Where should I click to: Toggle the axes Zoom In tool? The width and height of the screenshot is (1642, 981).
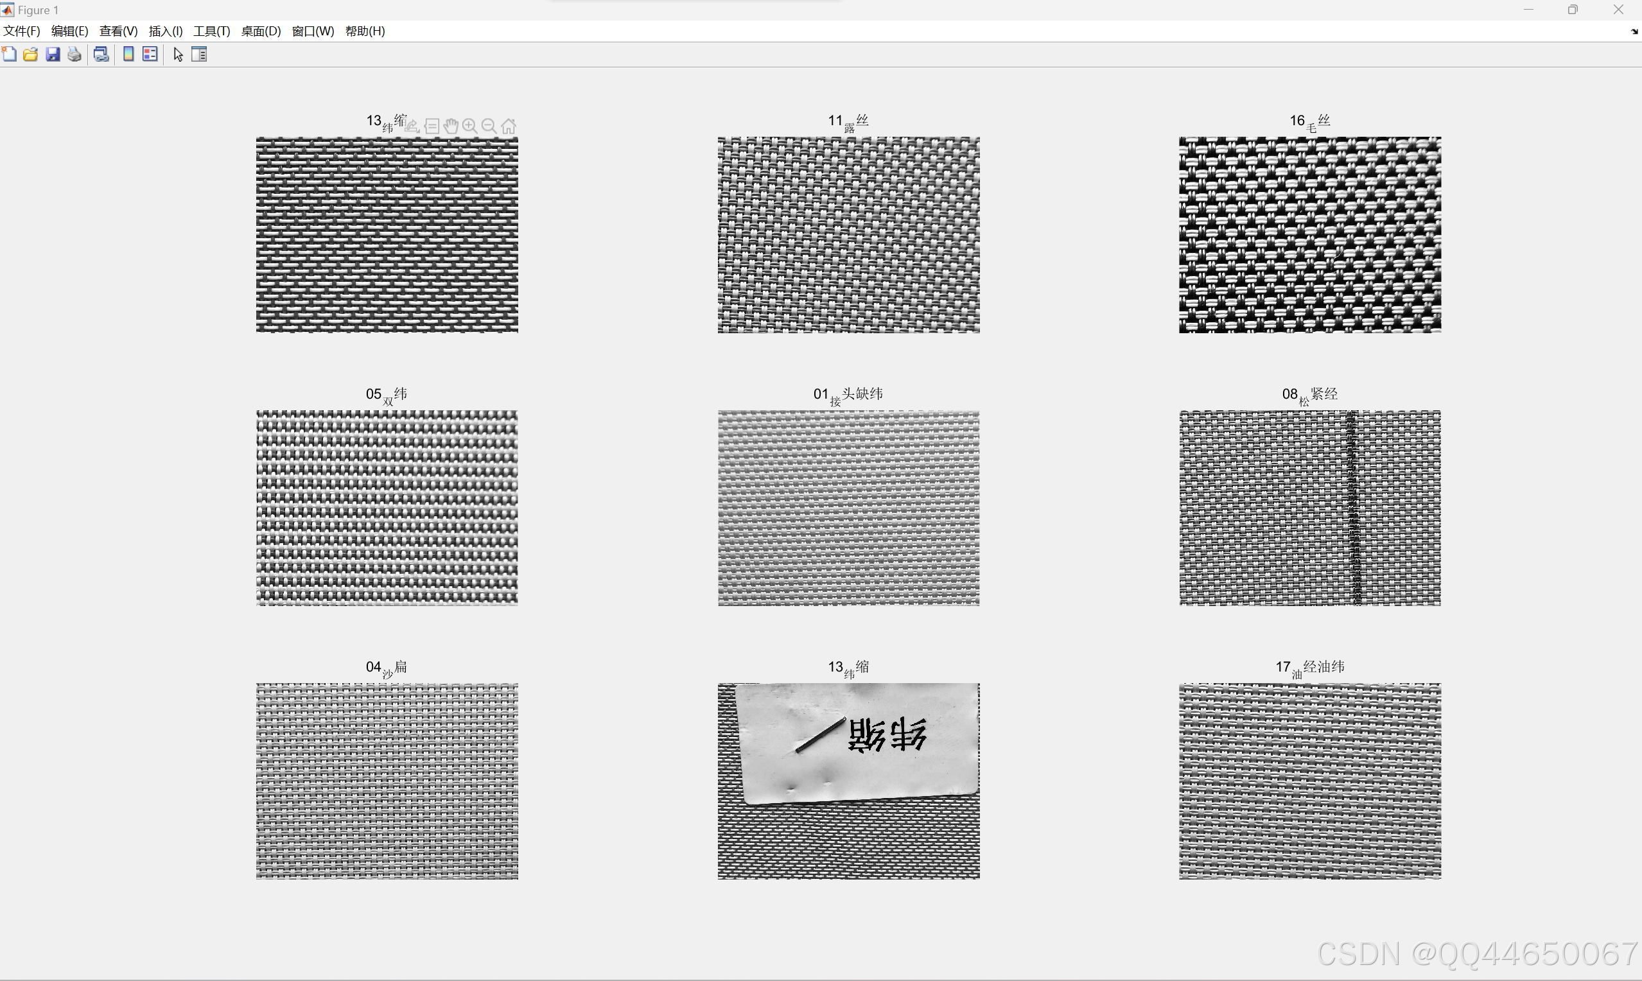[x=470, y=126]
